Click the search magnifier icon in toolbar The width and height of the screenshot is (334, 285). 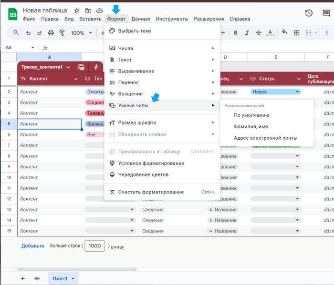(x=16, y=33)
